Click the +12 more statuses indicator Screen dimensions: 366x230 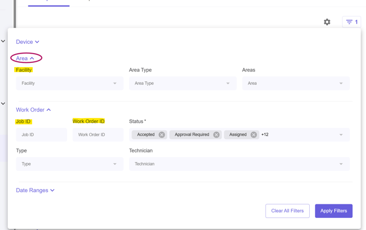pyautogui.click(x=265, y=135)
